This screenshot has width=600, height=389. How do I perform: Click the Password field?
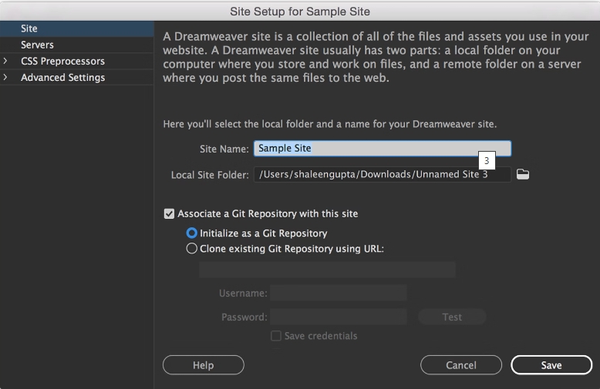click(x=339, y=317)
